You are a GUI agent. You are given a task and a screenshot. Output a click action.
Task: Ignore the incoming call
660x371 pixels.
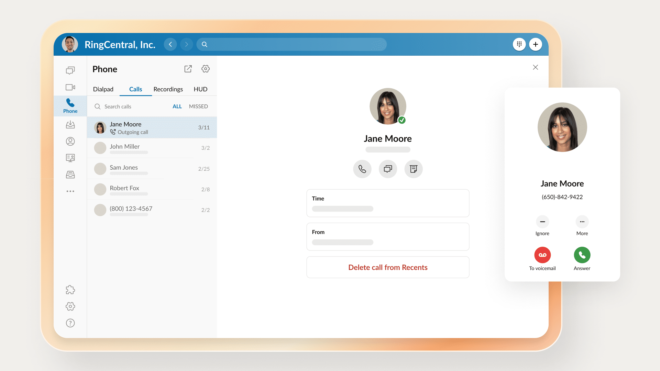click(542, 222)
